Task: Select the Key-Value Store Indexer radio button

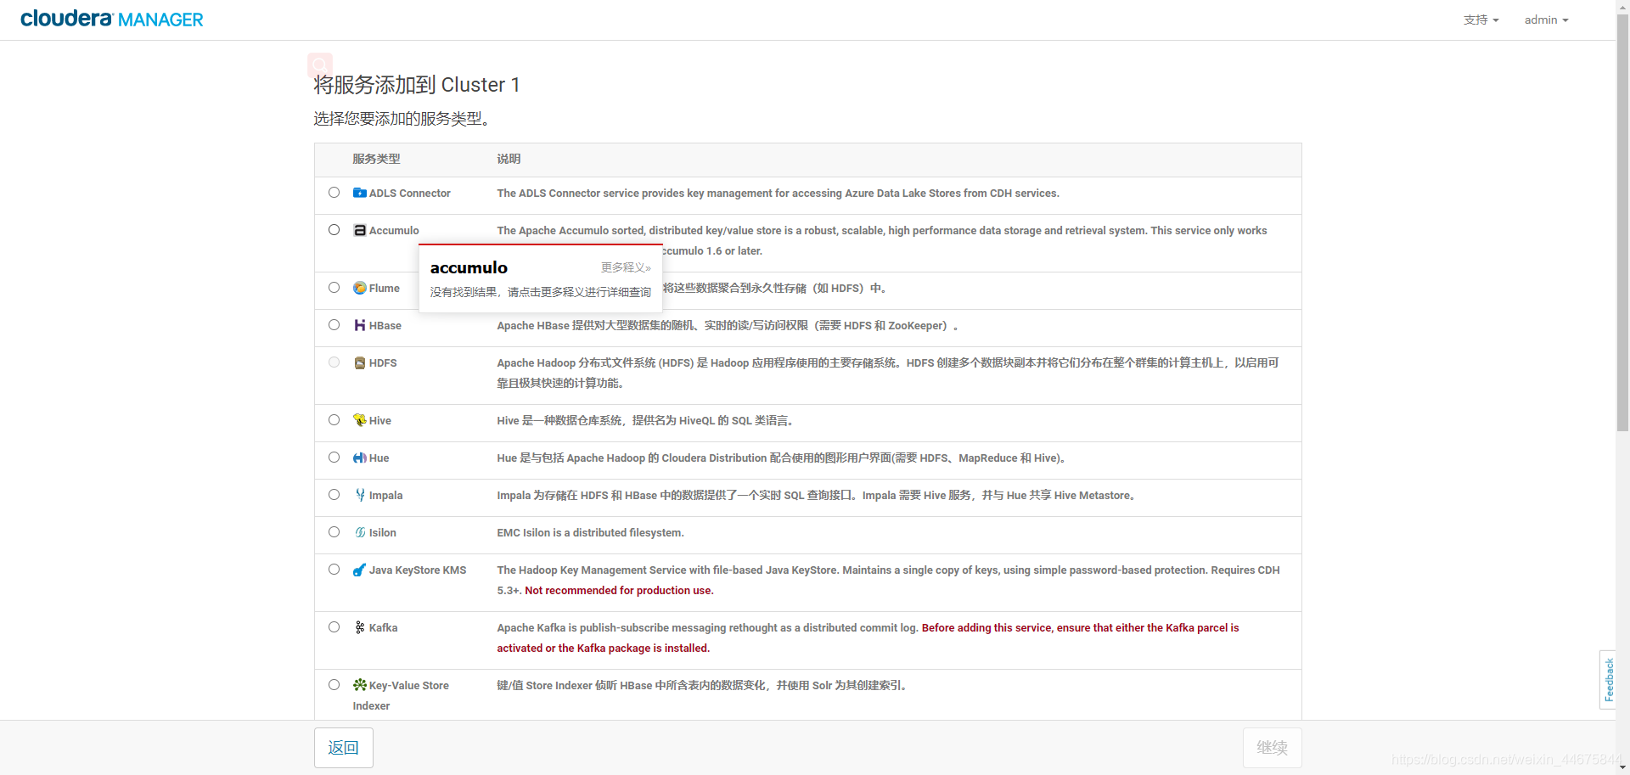Action: tap(334, 685)
